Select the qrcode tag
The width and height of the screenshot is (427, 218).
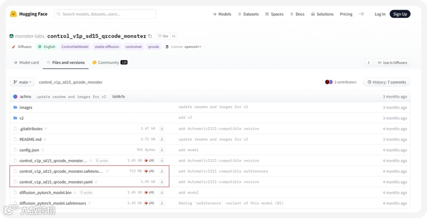[153, 47]
